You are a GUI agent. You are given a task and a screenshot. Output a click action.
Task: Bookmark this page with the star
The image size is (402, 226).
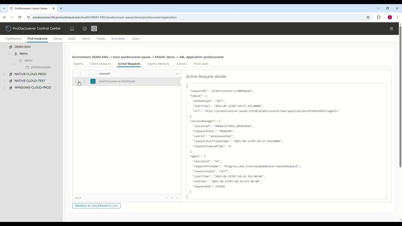pos(368,17)
